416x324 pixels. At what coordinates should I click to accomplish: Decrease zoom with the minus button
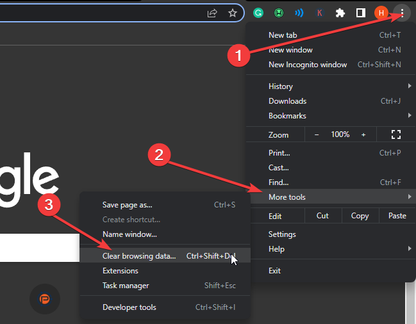point(316,134)
